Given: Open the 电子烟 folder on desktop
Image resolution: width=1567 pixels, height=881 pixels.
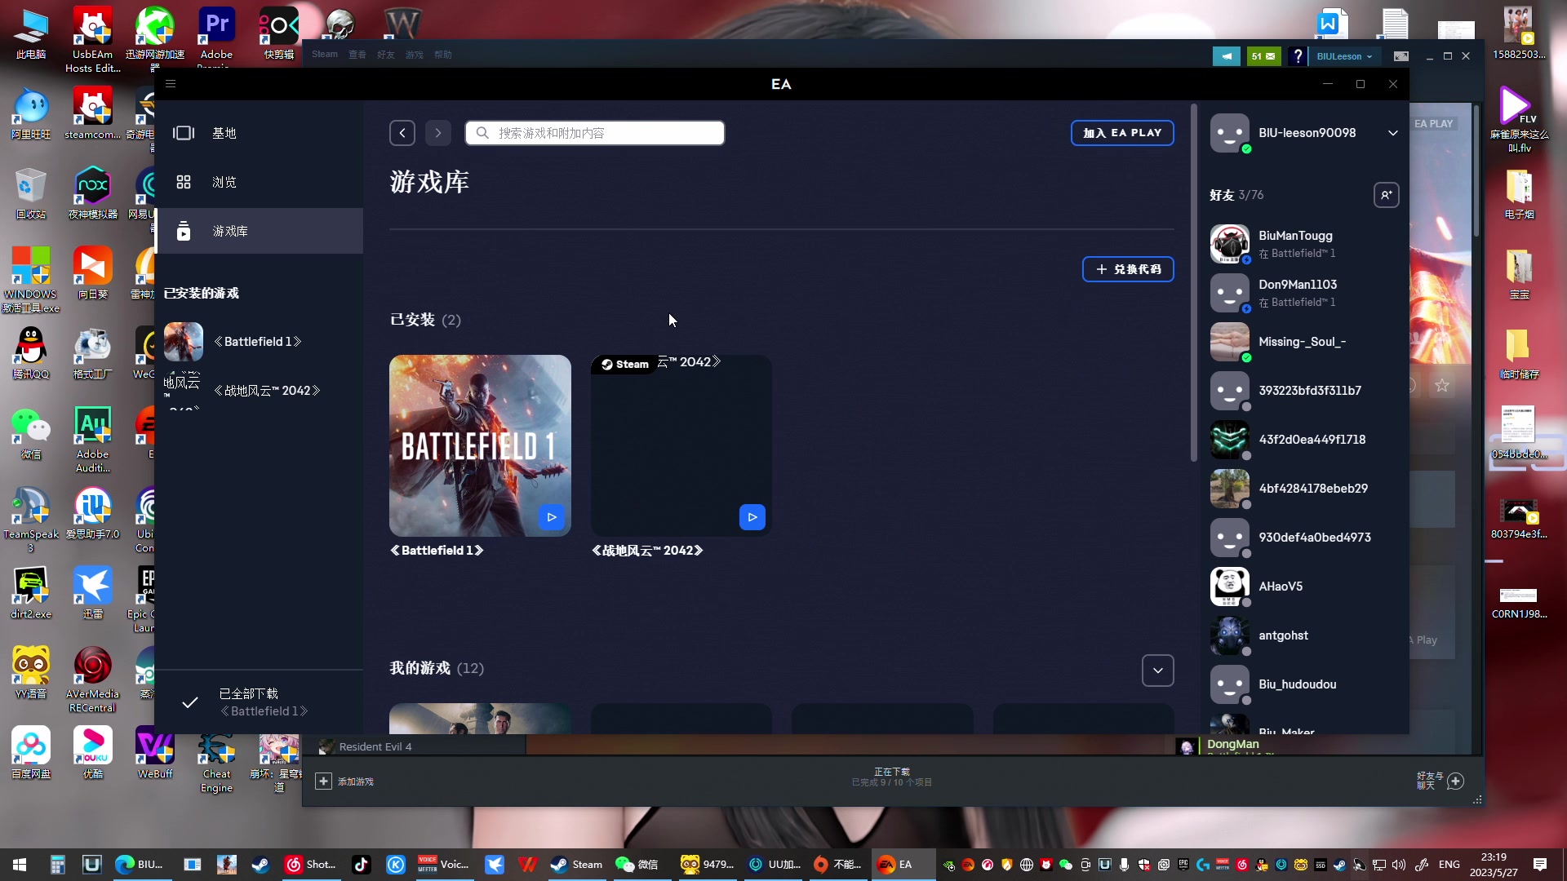Looking at the screenshot, I should click(1519, 194).
